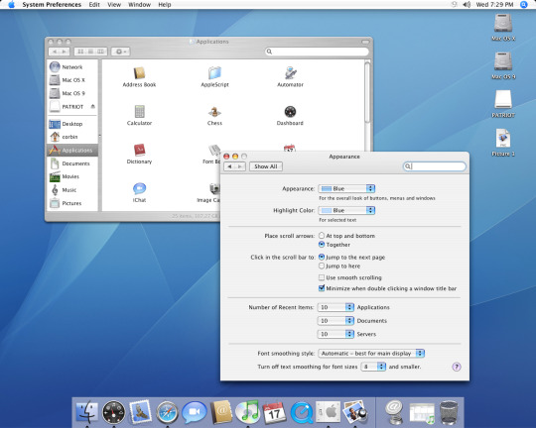
Task: Open the Font smoothing style dropdown
Action: (x=371, y=354)
